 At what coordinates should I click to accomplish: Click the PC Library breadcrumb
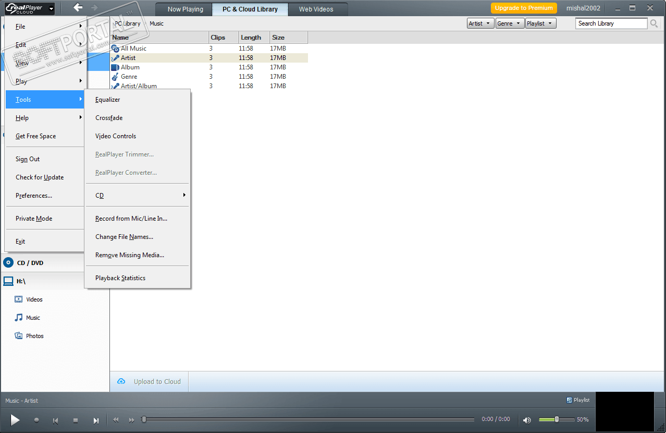click(128, 23)
